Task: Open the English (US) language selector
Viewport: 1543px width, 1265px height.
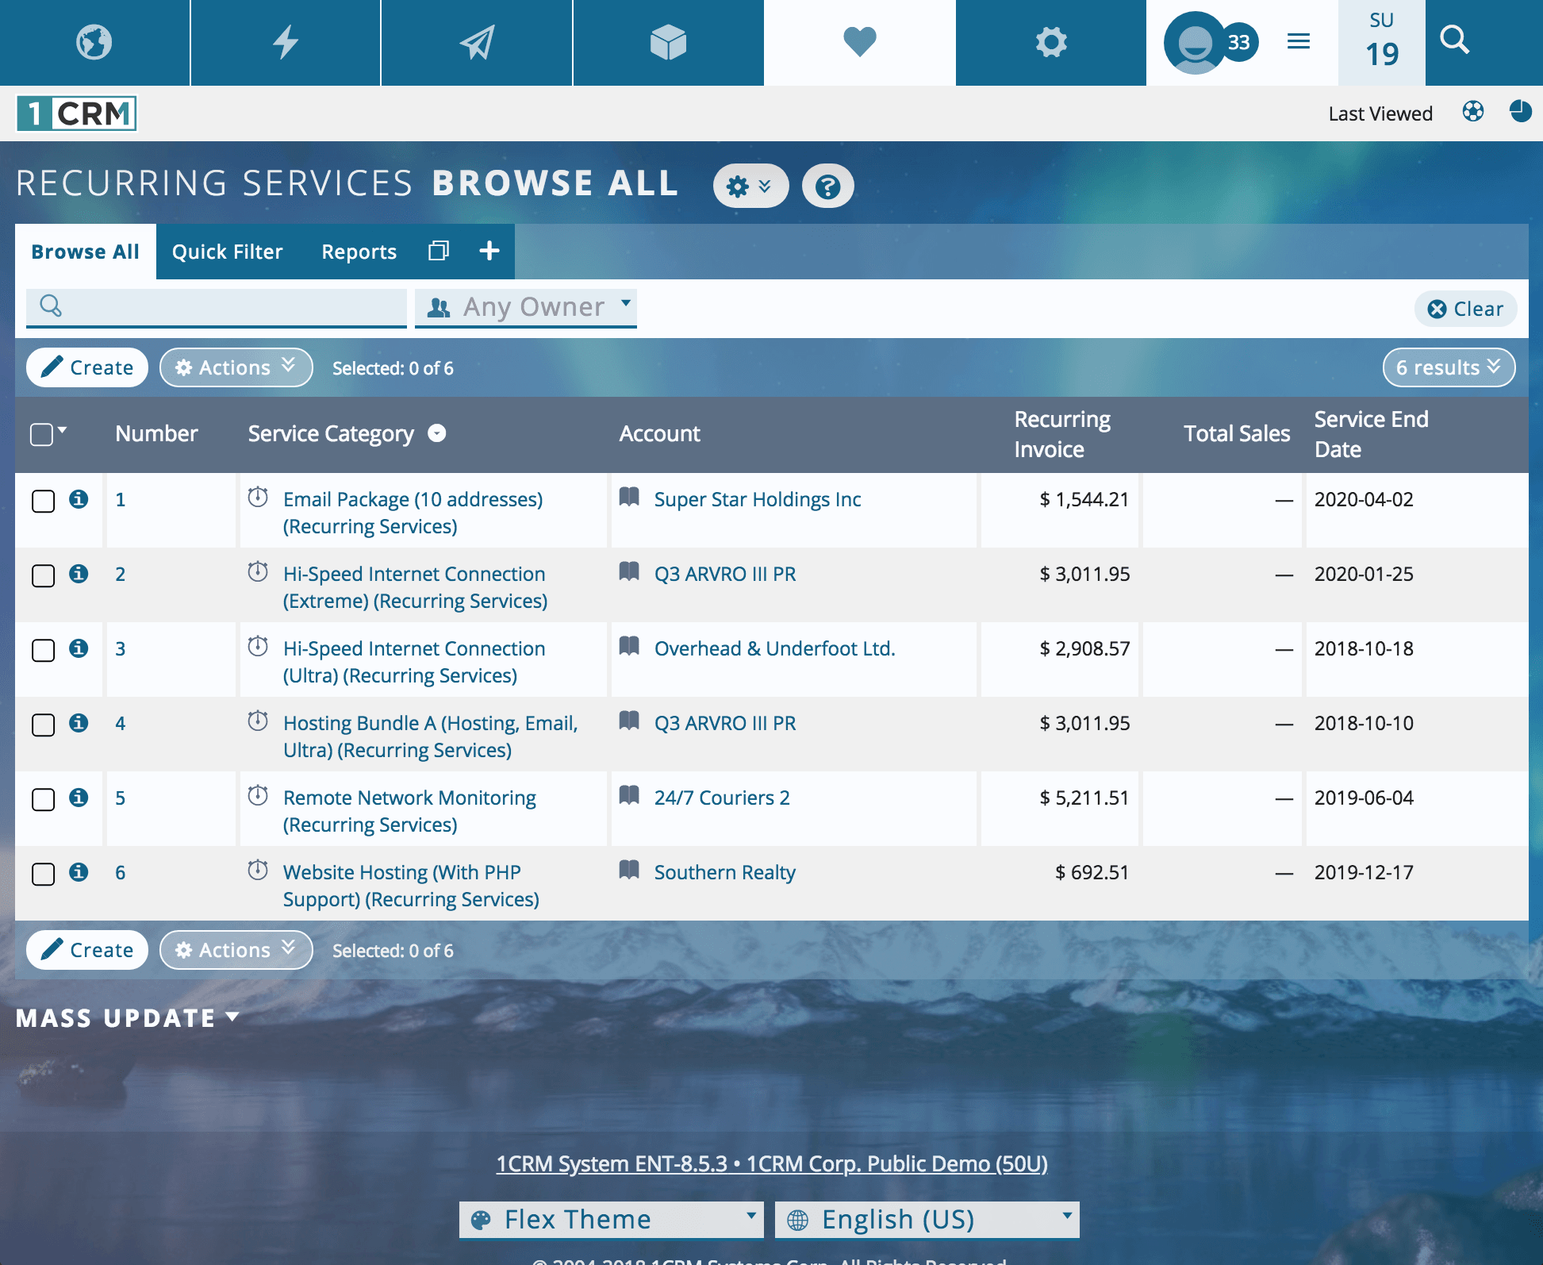Action: 927,1220
